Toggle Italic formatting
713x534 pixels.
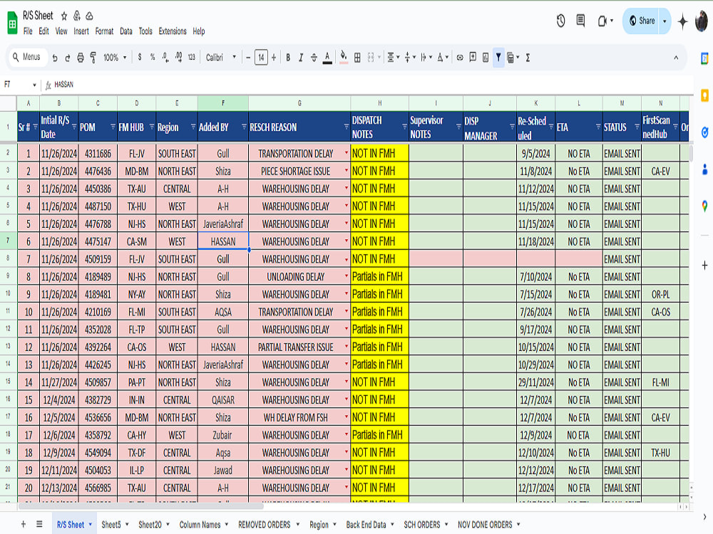click(x=301, y=58)
